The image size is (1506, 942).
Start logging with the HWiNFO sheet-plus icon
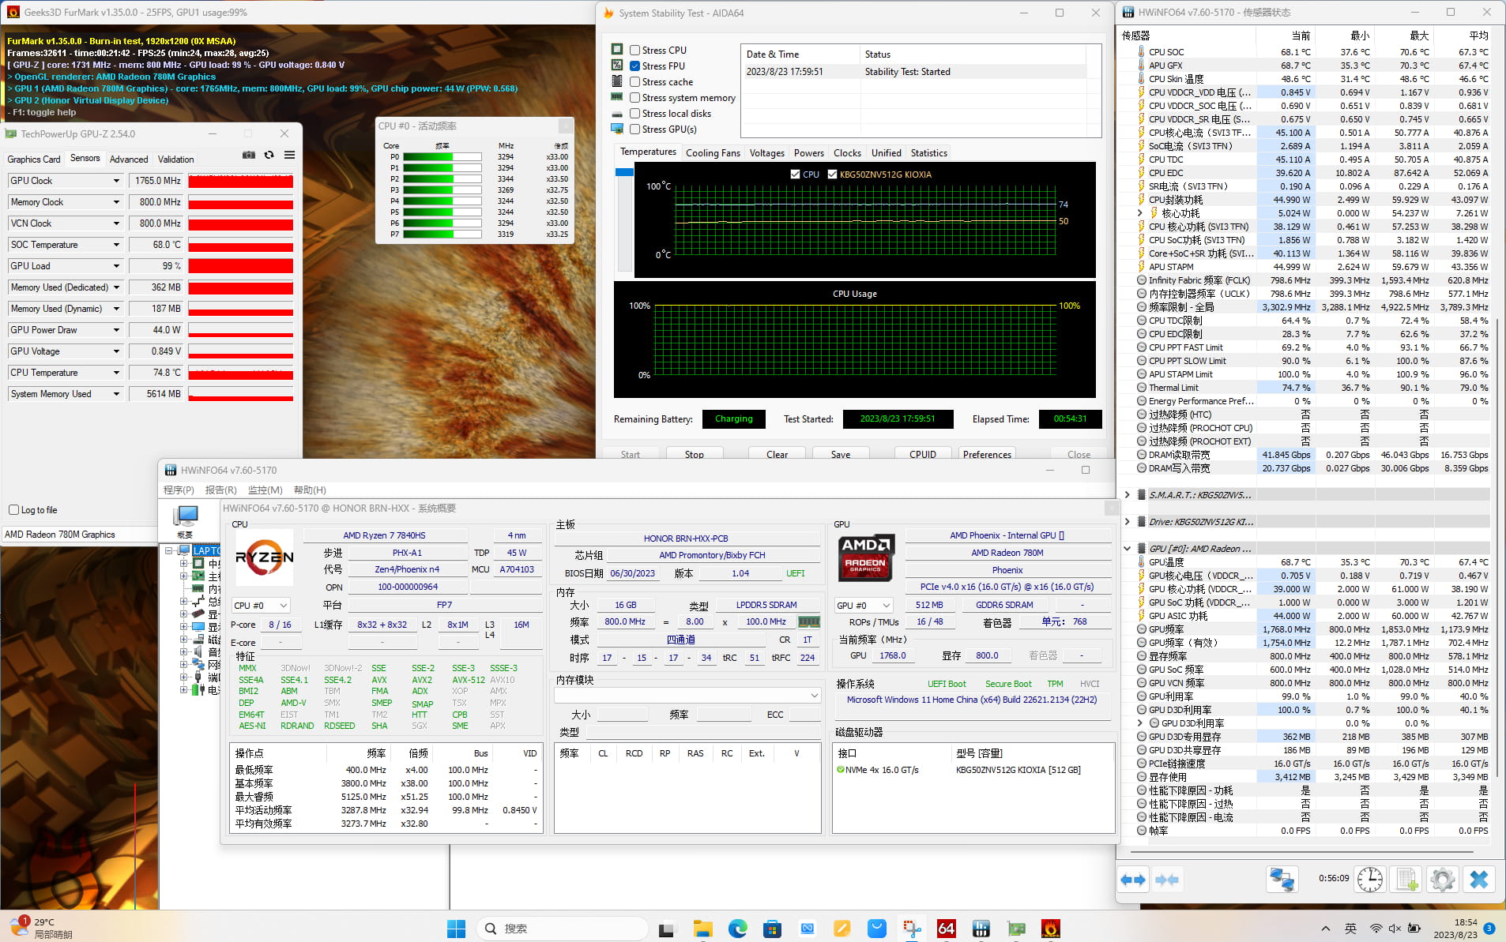(1406, 879)
